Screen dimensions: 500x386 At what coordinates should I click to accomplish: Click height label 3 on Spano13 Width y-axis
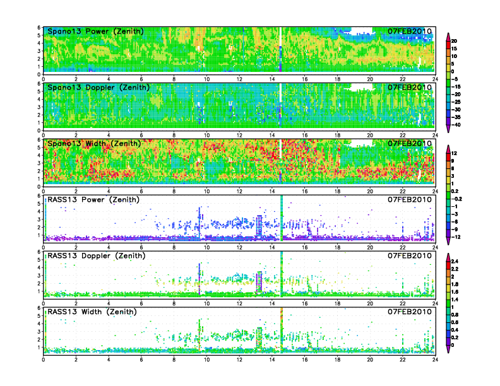click(x=39, y=163)
